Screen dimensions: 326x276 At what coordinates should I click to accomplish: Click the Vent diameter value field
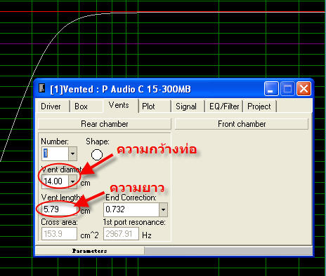pyautogui.click(x=56, y=181)
